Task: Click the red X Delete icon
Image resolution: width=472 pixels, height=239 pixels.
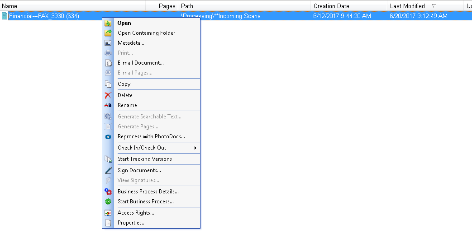Action: (x=108, y=95)
